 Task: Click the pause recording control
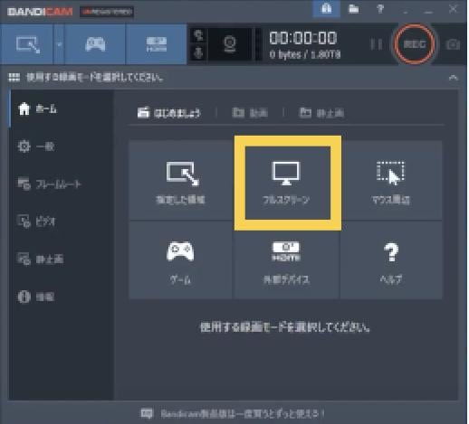(x=377, y=44)
